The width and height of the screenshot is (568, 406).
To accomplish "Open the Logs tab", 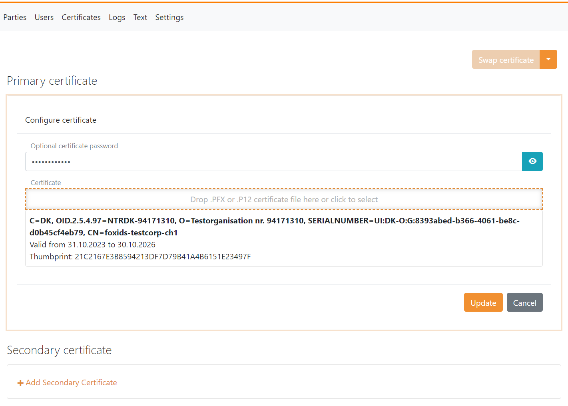I will click(x=117, y=17).
